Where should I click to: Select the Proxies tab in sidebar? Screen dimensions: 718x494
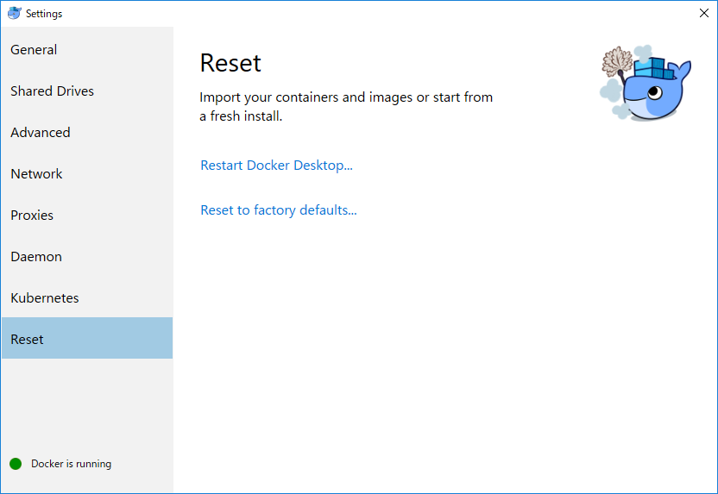point(32,216)
